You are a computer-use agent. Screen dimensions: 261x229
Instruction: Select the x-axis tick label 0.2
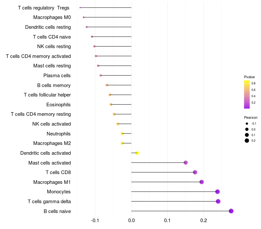coord(204,221)
